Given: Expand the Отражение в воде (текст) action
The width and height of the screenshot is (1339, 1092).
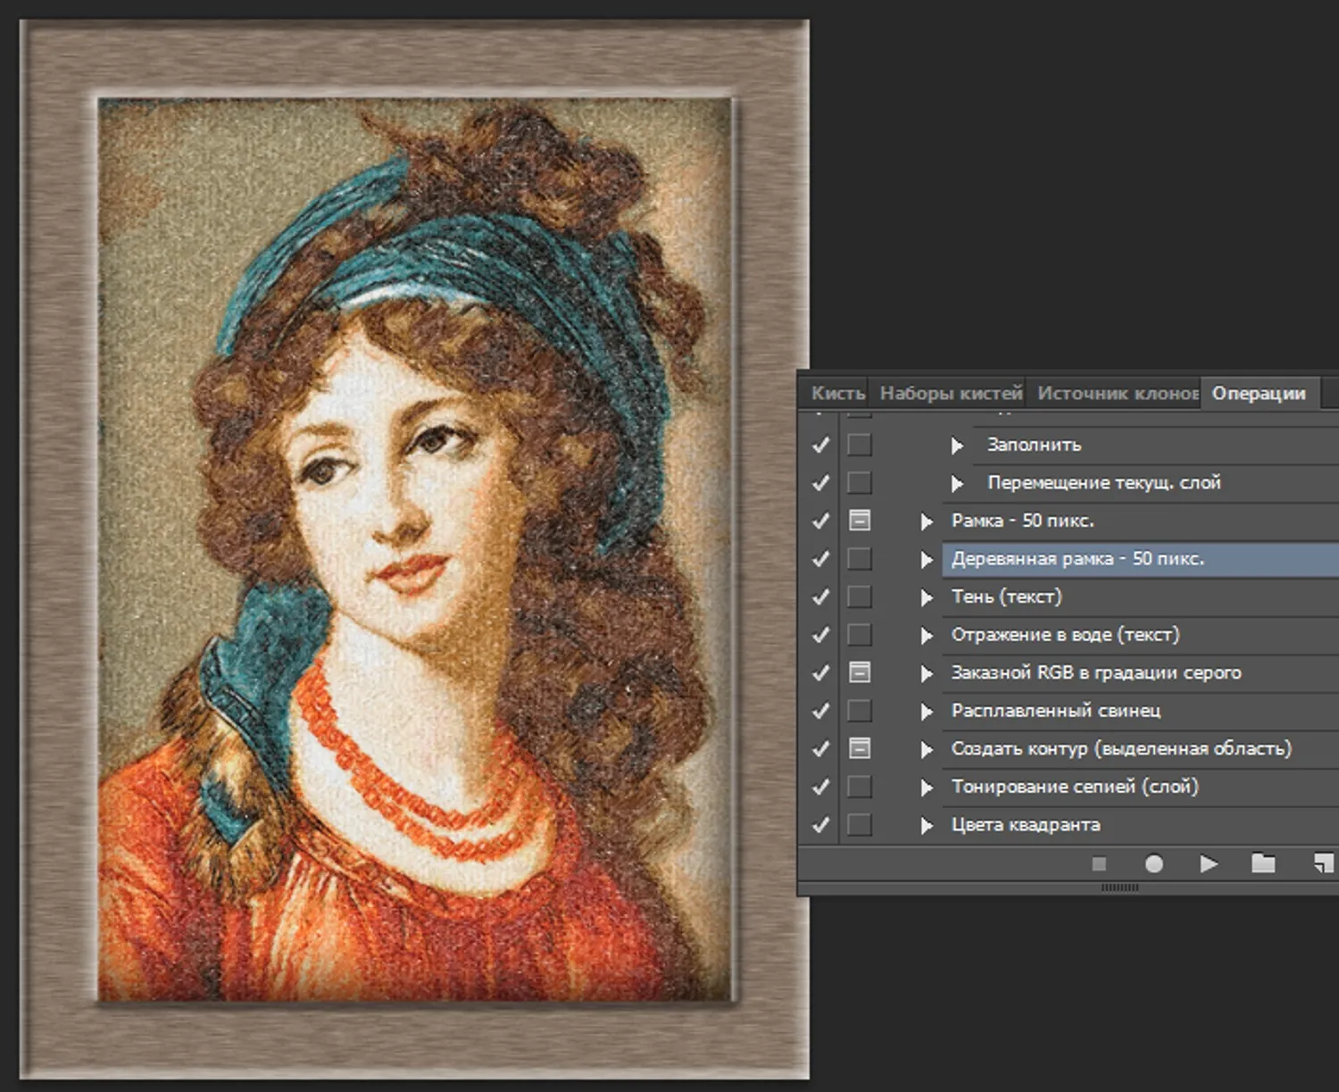Looking at the screenshot, I should coord(927,636).
